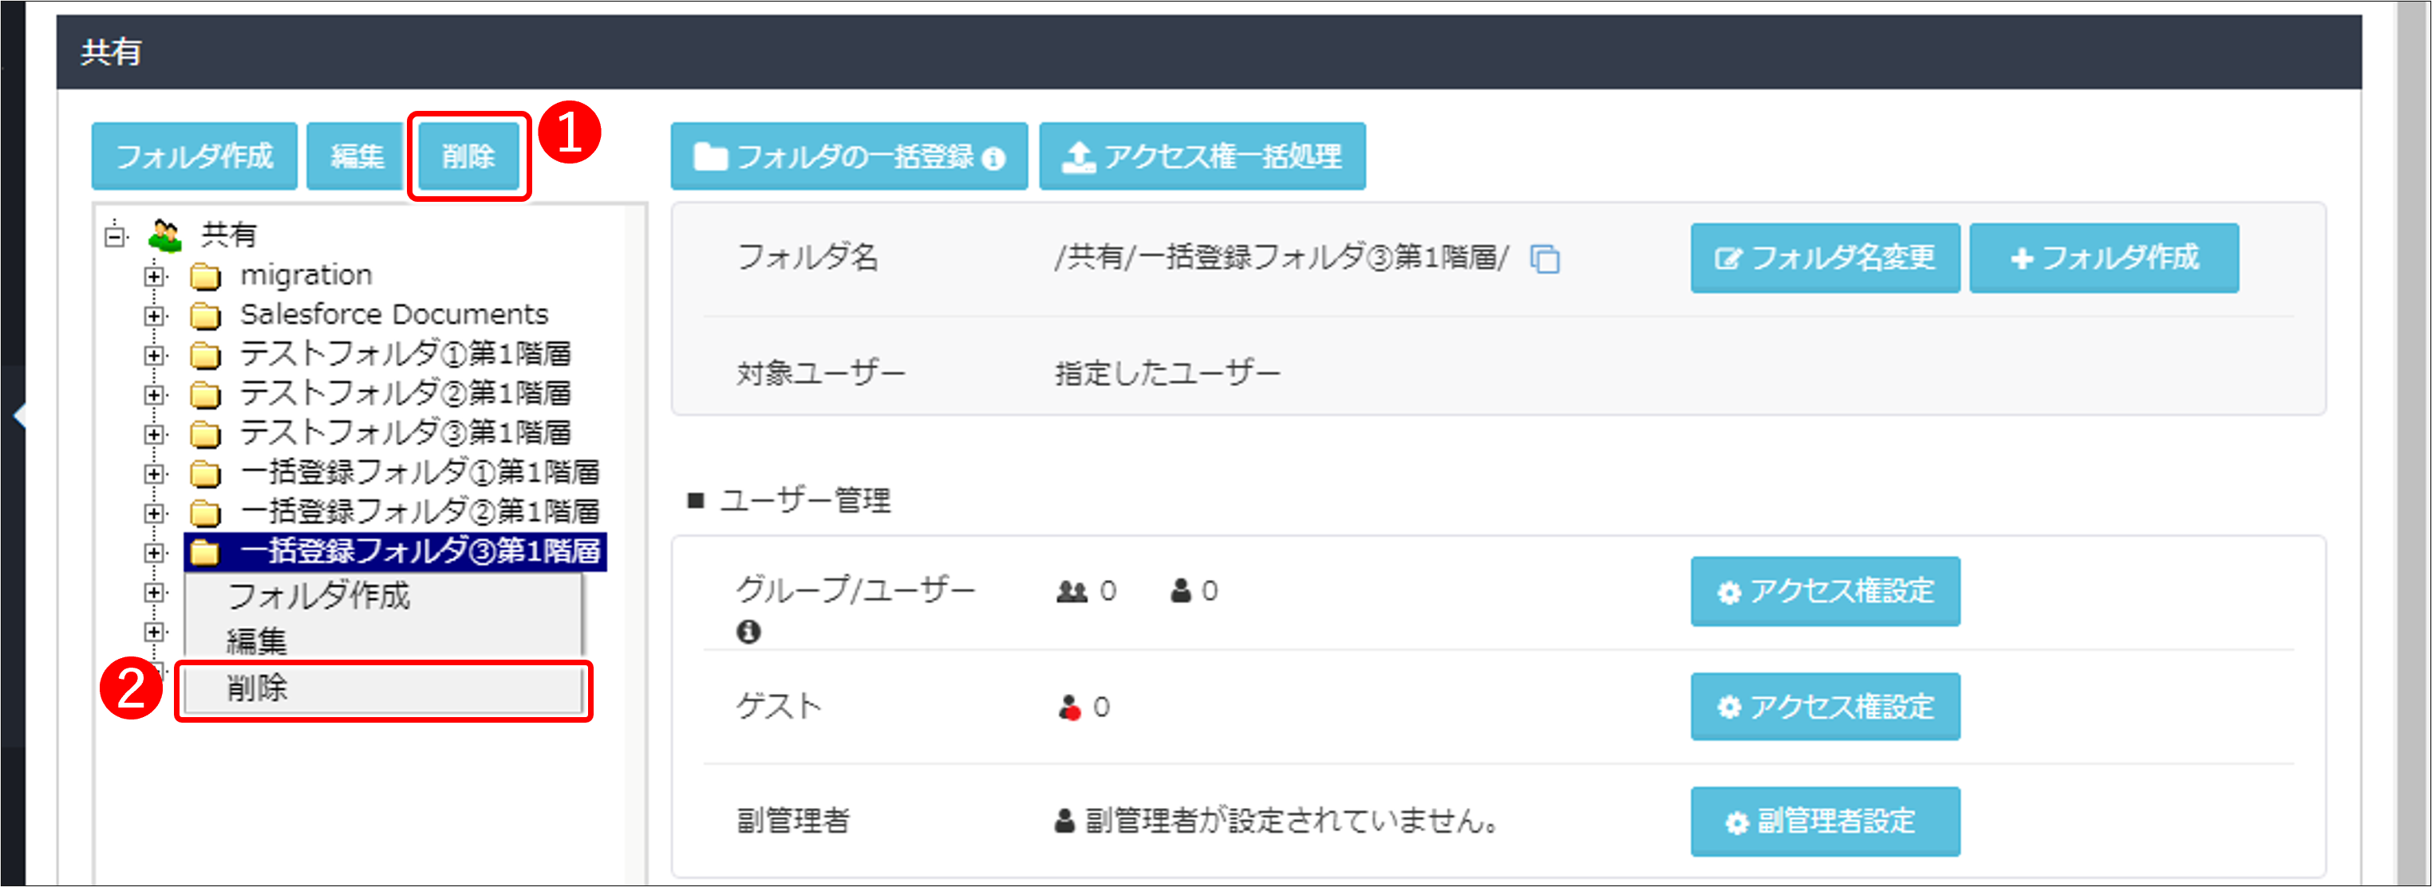Click the info icon on フォルダの一括登録
Screen dimensions: 2432x887
993,159
